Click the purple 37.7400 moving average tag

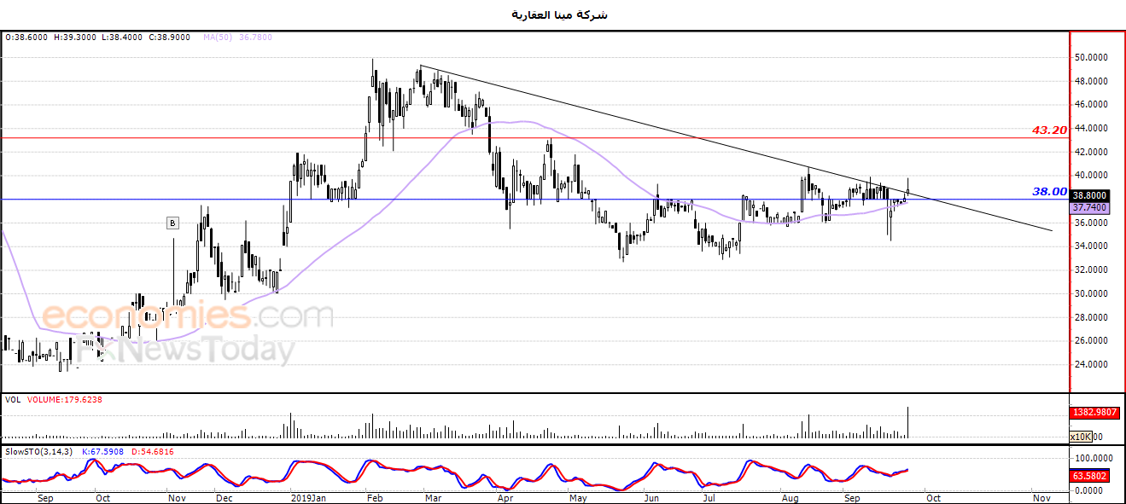pyautogui.click(x=1088, y=207)
